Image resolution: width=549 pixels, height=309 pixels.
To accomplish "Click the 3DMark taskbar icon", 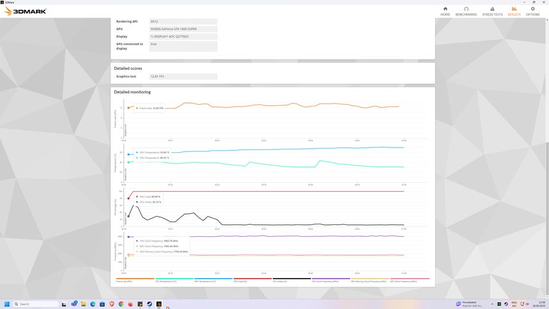I will pyautogui.click(x=159, y=304).
